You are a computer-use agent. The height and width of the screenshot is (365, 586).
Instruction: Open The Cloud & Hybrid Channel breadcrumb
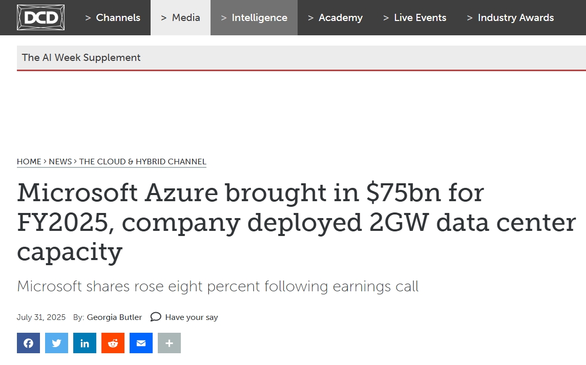(x=142, y=162)
